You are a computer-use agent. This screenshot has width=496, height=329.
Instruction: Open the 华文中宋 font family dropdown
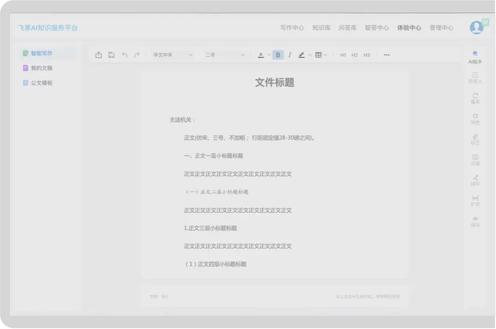pos(172,55)
